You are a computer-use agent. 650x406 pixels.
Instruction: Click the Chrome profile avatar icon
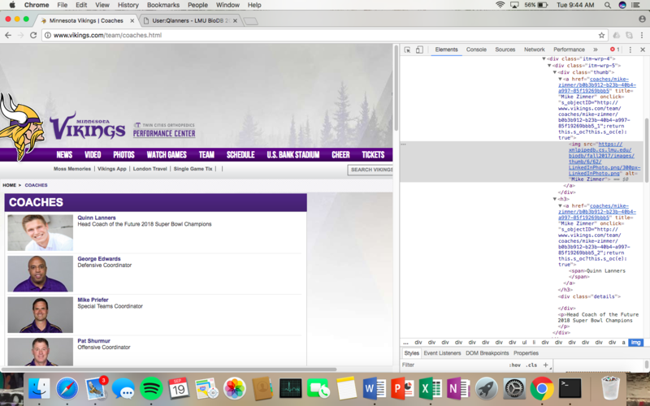pos(642,19)
